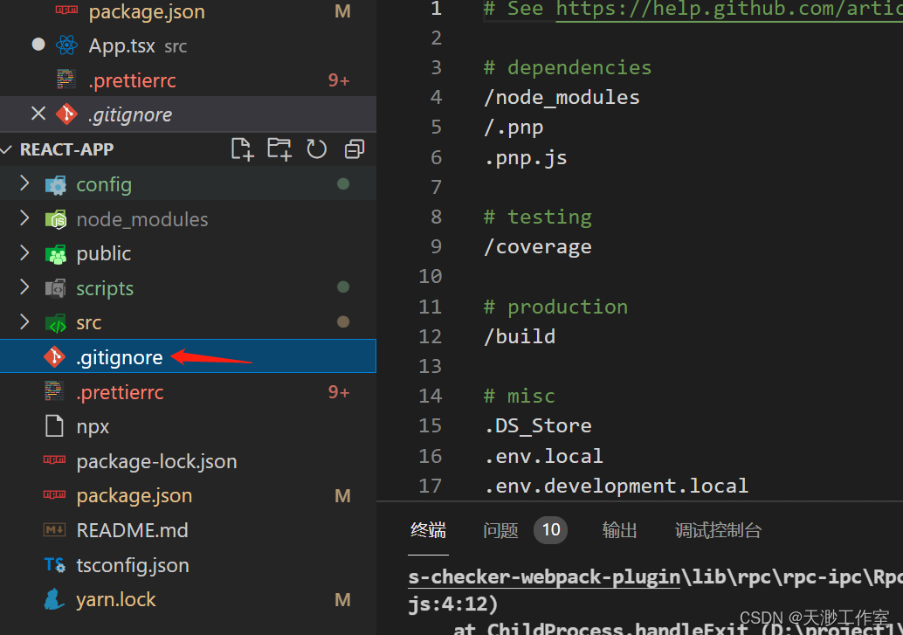The image size is (903, 635).
Task: Click the problems count badge 10
Action: (x=550, y=529)
